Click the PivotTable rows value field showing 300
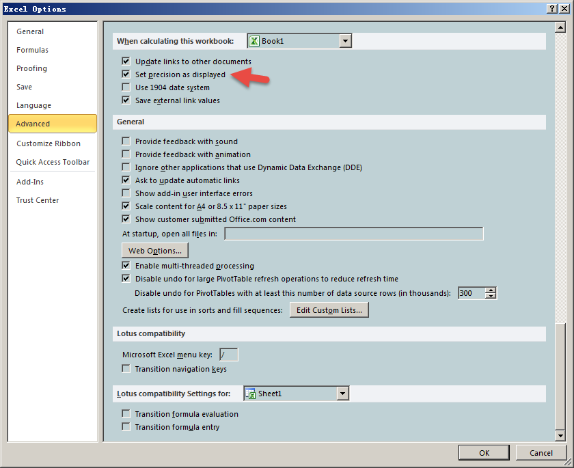Image resolution: width=574 pixels, height=468 pixels. 471,293
